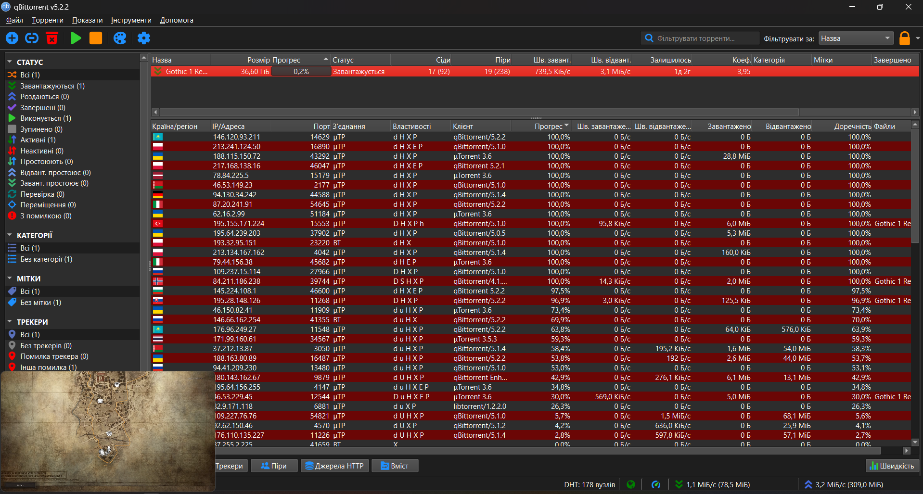Click the Фільтрувати торренти search field

tap(700, 38)
